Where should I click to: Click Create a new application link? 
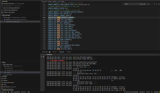tap(11, 10)
